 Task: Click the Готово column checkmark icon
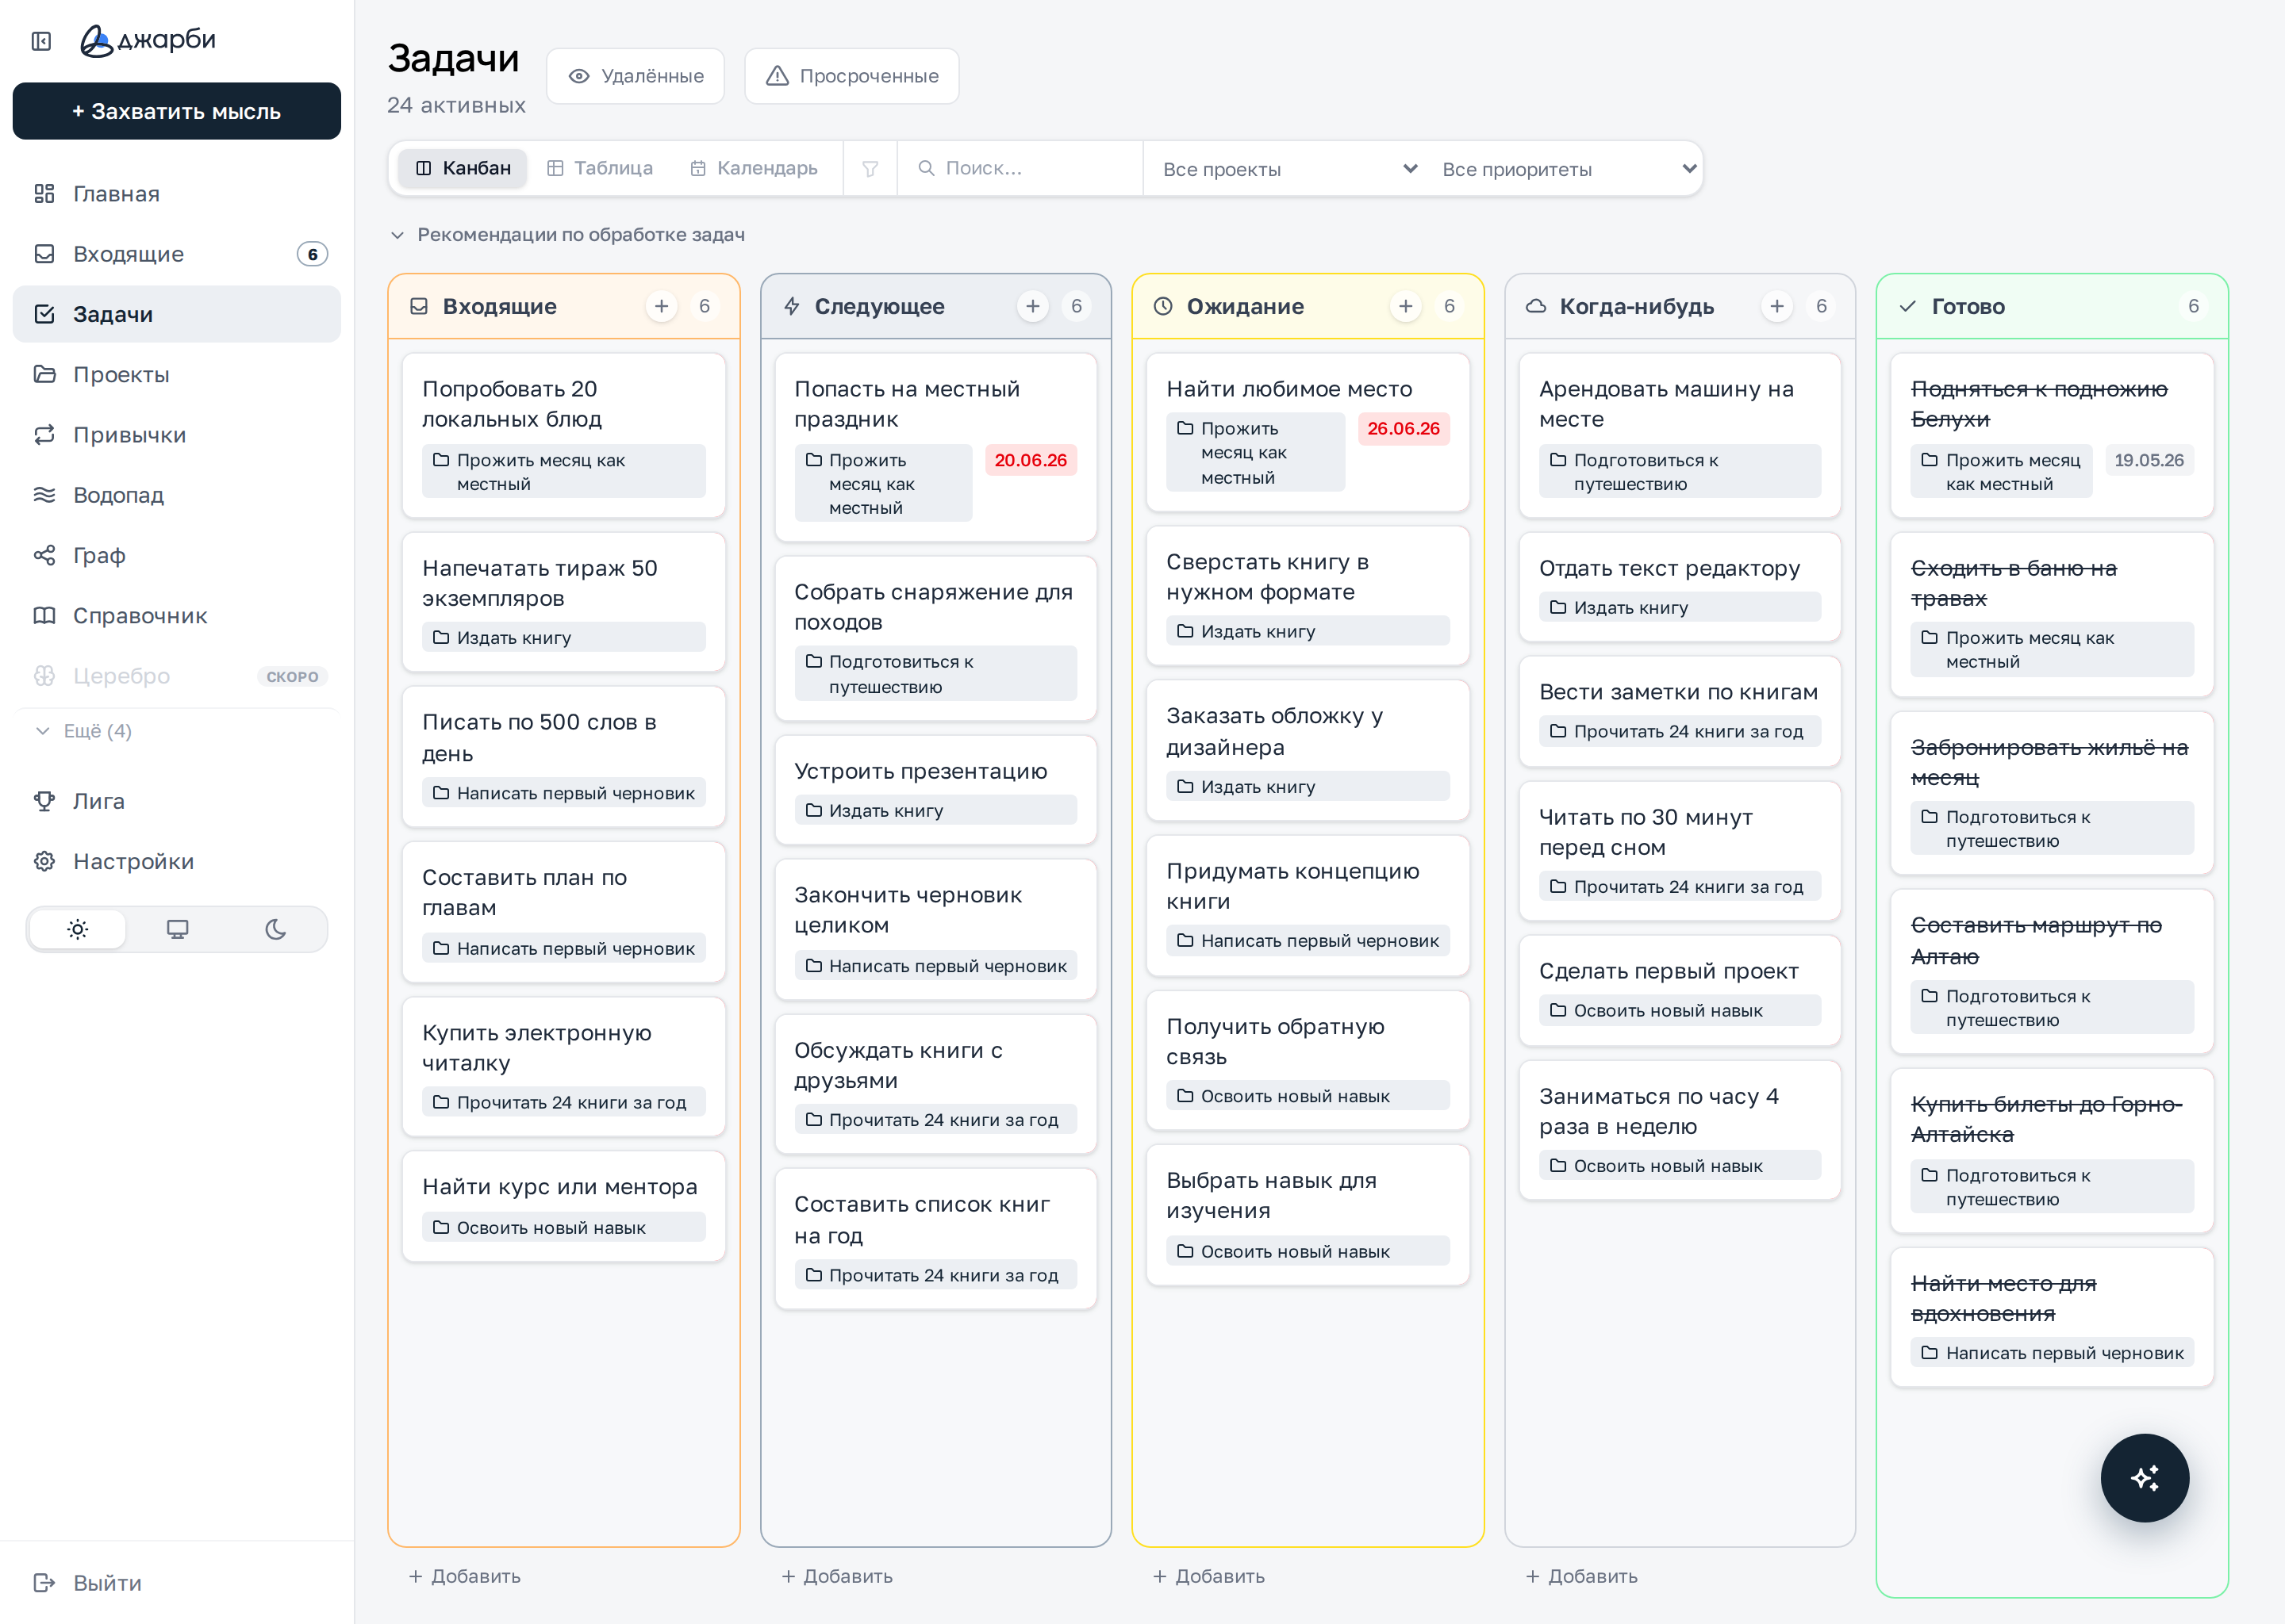(x=1908, y=306)
